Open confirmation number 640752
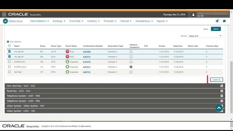 (87, 72)
